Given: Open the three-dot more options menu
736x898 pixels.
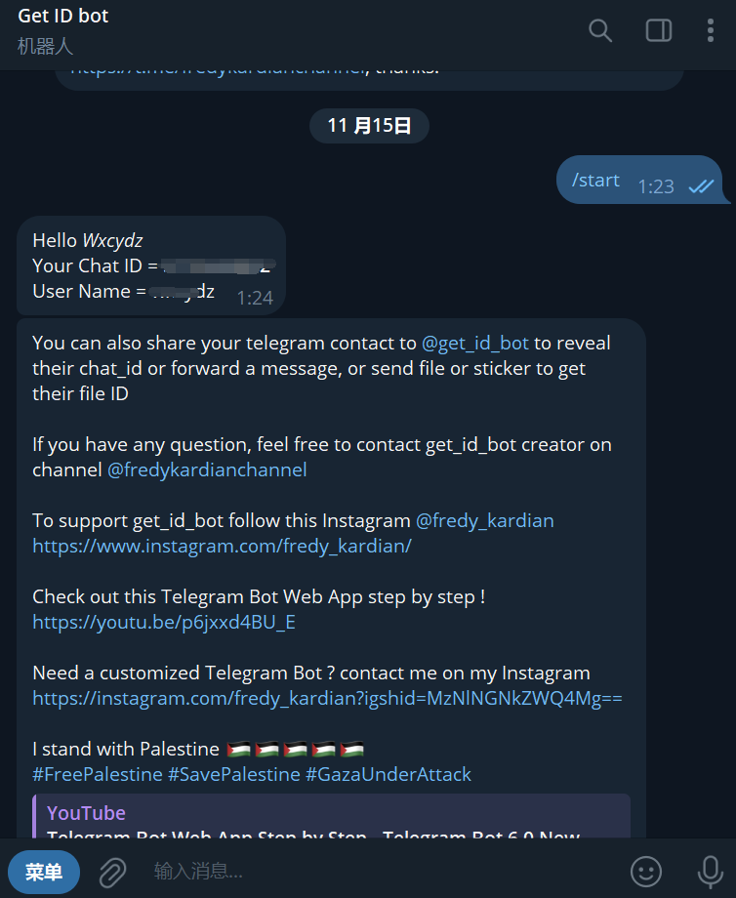Looking at the screenshot, I should click(711, 30).
